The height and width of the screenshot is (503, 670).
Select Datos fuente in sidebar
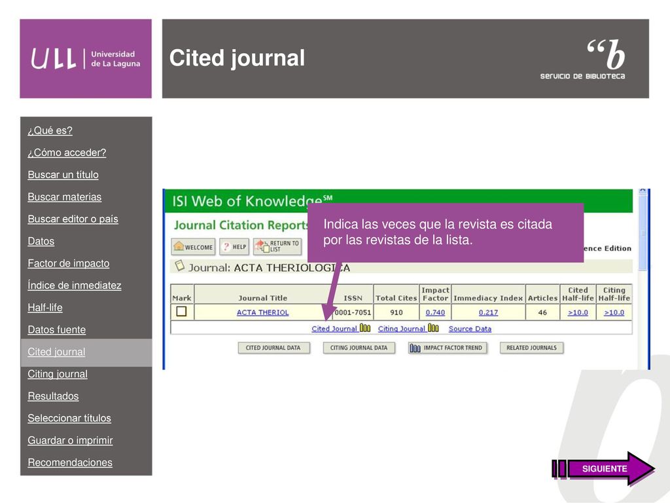pyautogui.click(x=57, y=330)
